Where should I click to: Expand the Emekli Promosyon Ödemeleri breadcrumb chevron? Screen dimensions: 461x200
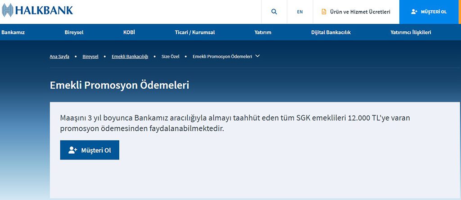click(258, 56)
